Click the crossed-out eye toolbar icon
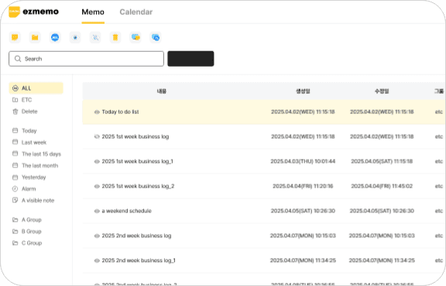The height and width of the screenshot is (286, 446). (95, 37)
